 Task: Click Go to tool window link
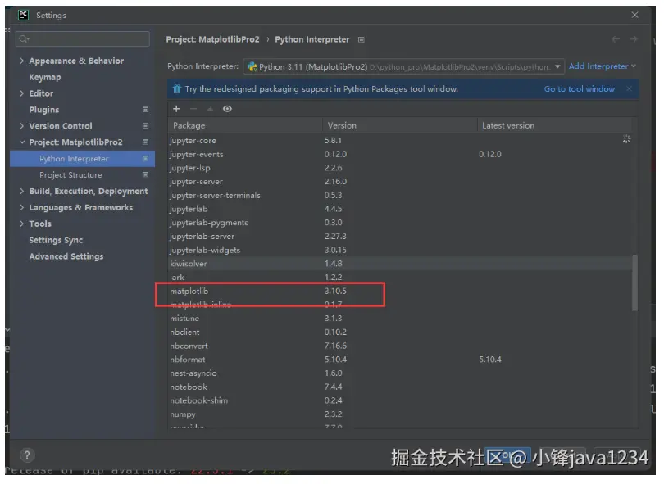pyautogui.click(x=580, y=88)
